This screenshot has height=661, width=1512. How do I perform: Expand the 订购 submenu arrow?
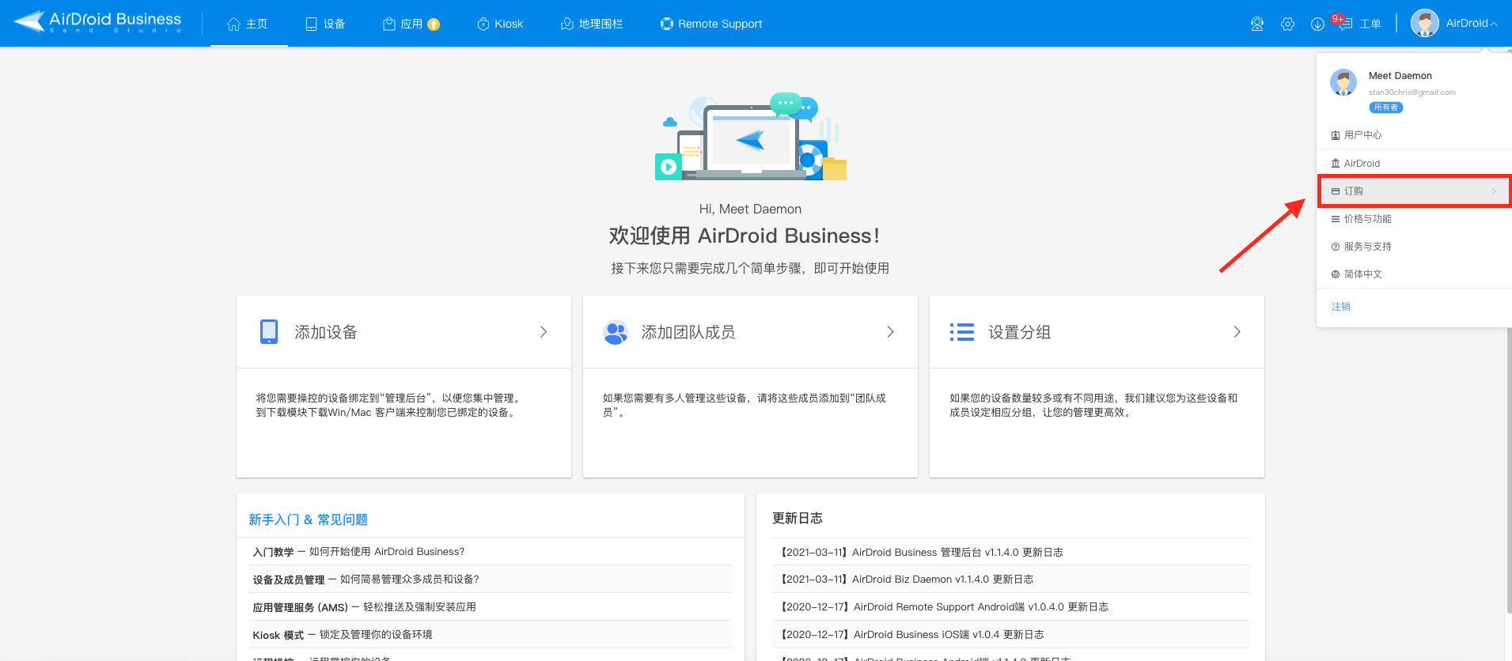click(1494, 191)
